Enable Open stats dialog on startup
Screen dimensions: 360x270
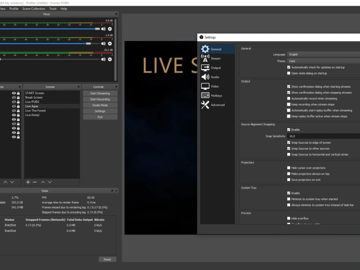pyautogui.click(x=289, y=73)
